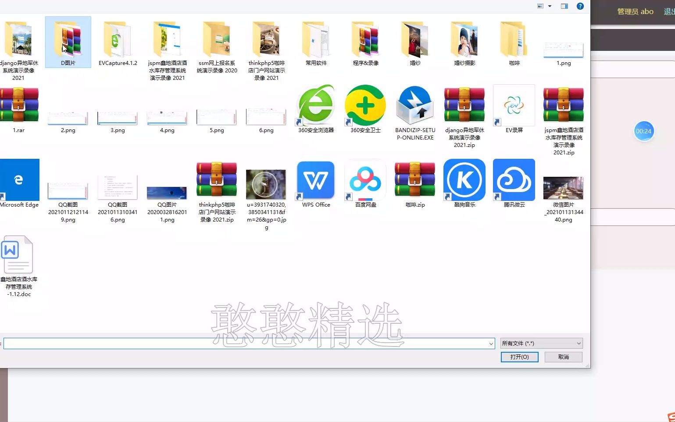Select the D图片 folder

click(68, 42)
